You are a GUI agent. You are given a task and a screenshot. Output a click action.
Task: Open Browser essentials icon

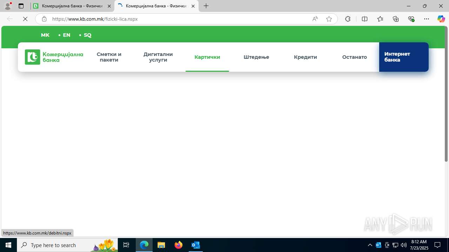pyautogui.click(x=411, y=19)
